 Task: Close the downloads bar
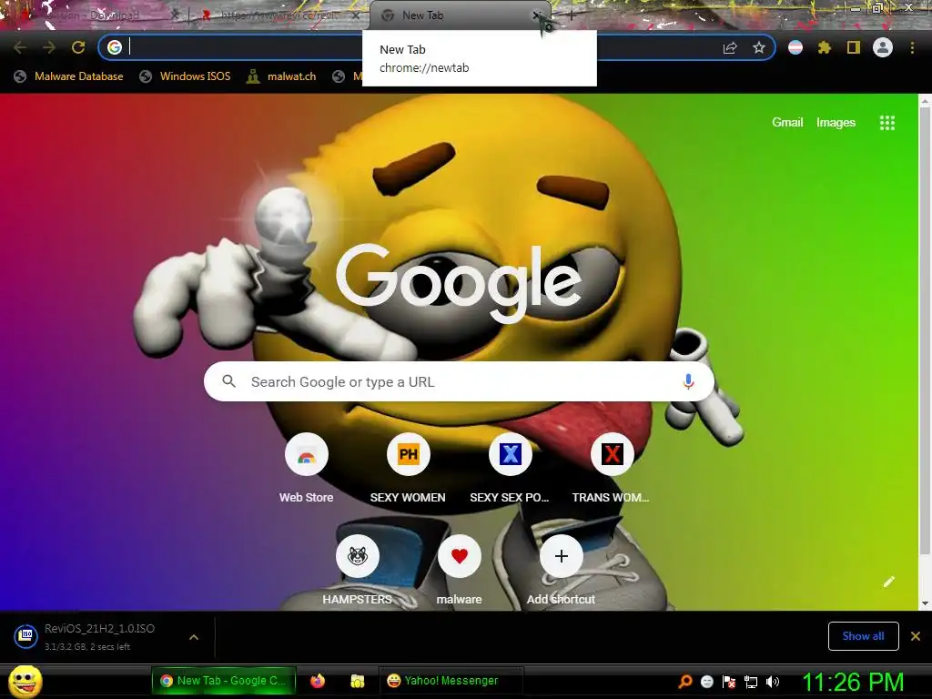click(x=916, y=636)
